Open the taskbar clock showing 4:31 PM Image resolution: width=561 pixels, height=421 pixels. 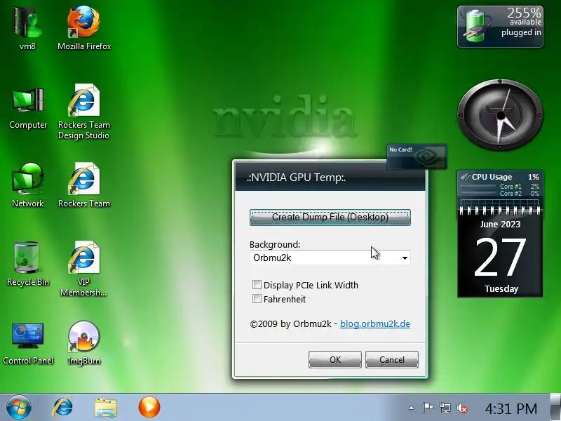click(511, 408)
